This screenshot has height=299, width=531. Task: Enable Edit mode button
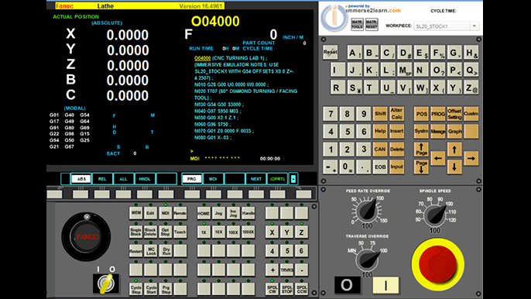tap(150, 213)
